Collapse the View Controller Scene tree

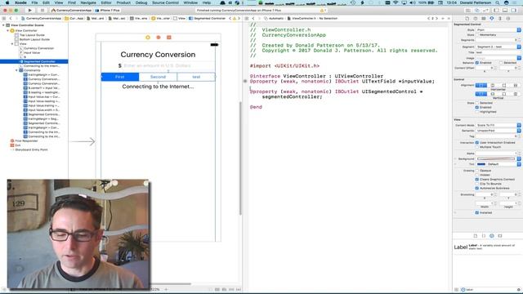pyautogui.click(x=3, y=25)
